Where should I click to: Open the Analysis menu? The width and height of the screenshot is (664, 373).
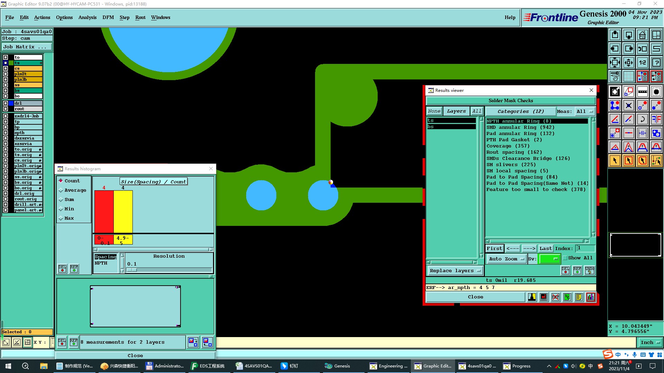[87, 17]
